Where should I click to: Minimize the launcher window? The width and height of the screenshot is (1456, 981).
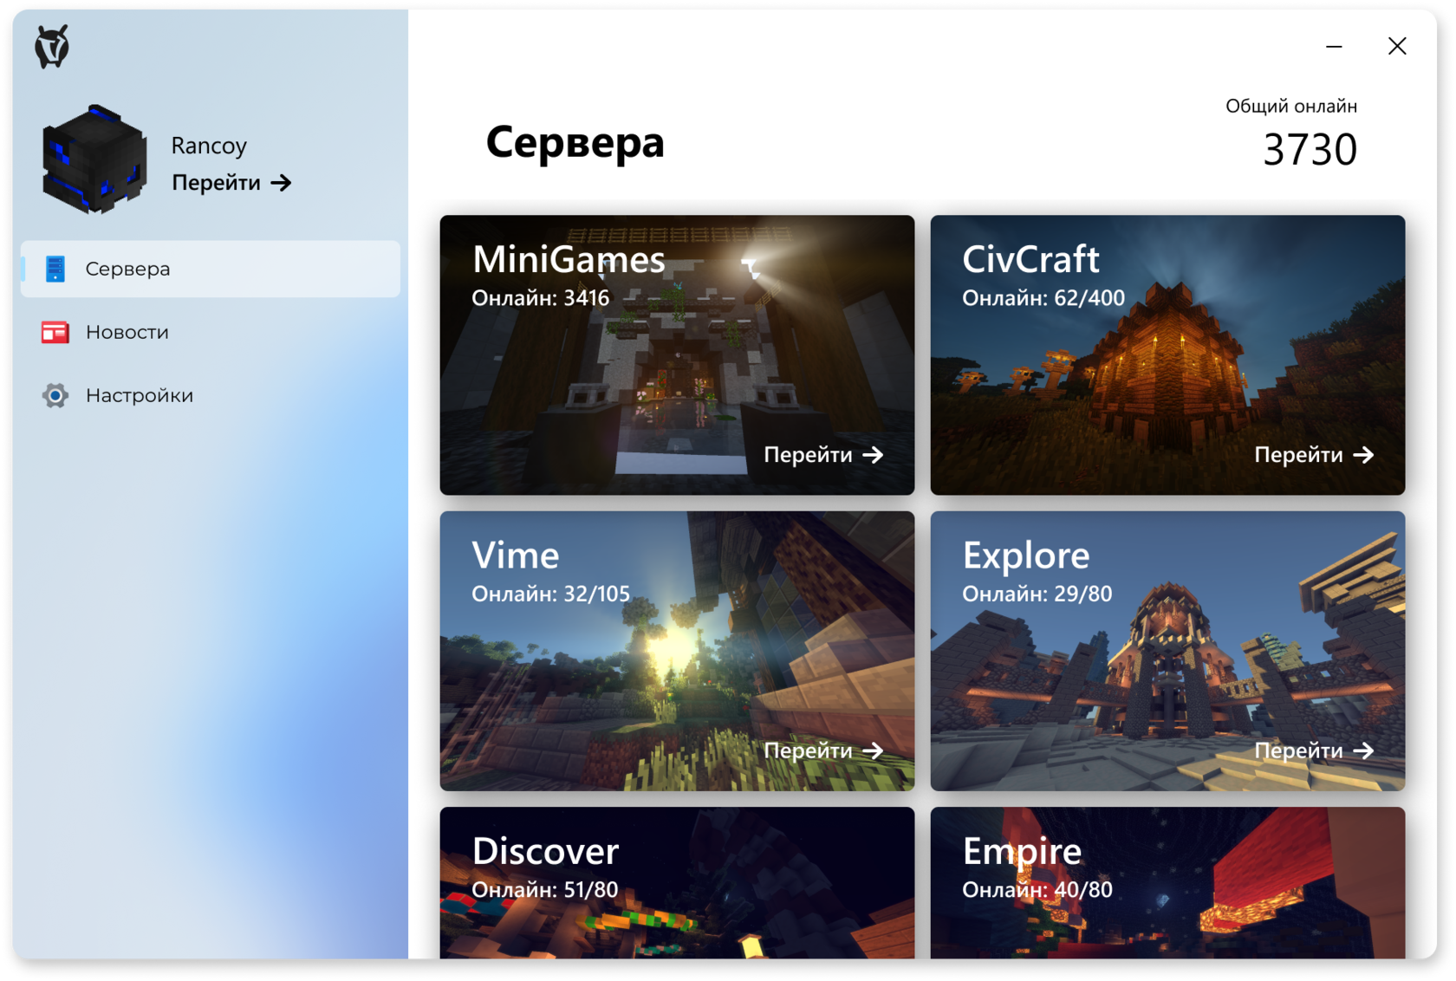pos(1334,47)
